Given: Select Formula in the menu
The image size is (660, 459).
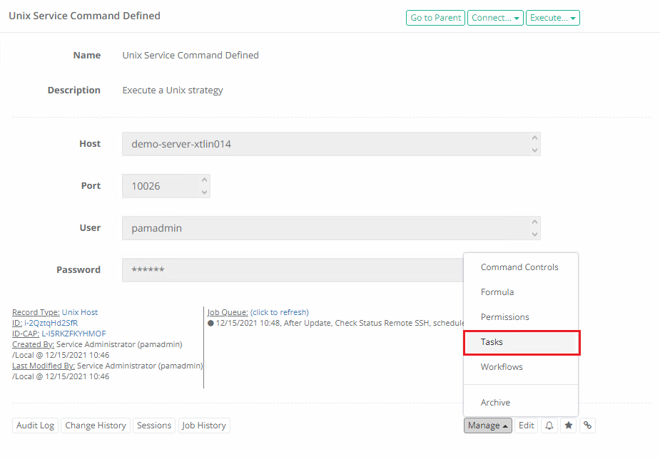Looking at the screenshot, I should (497, 292).
